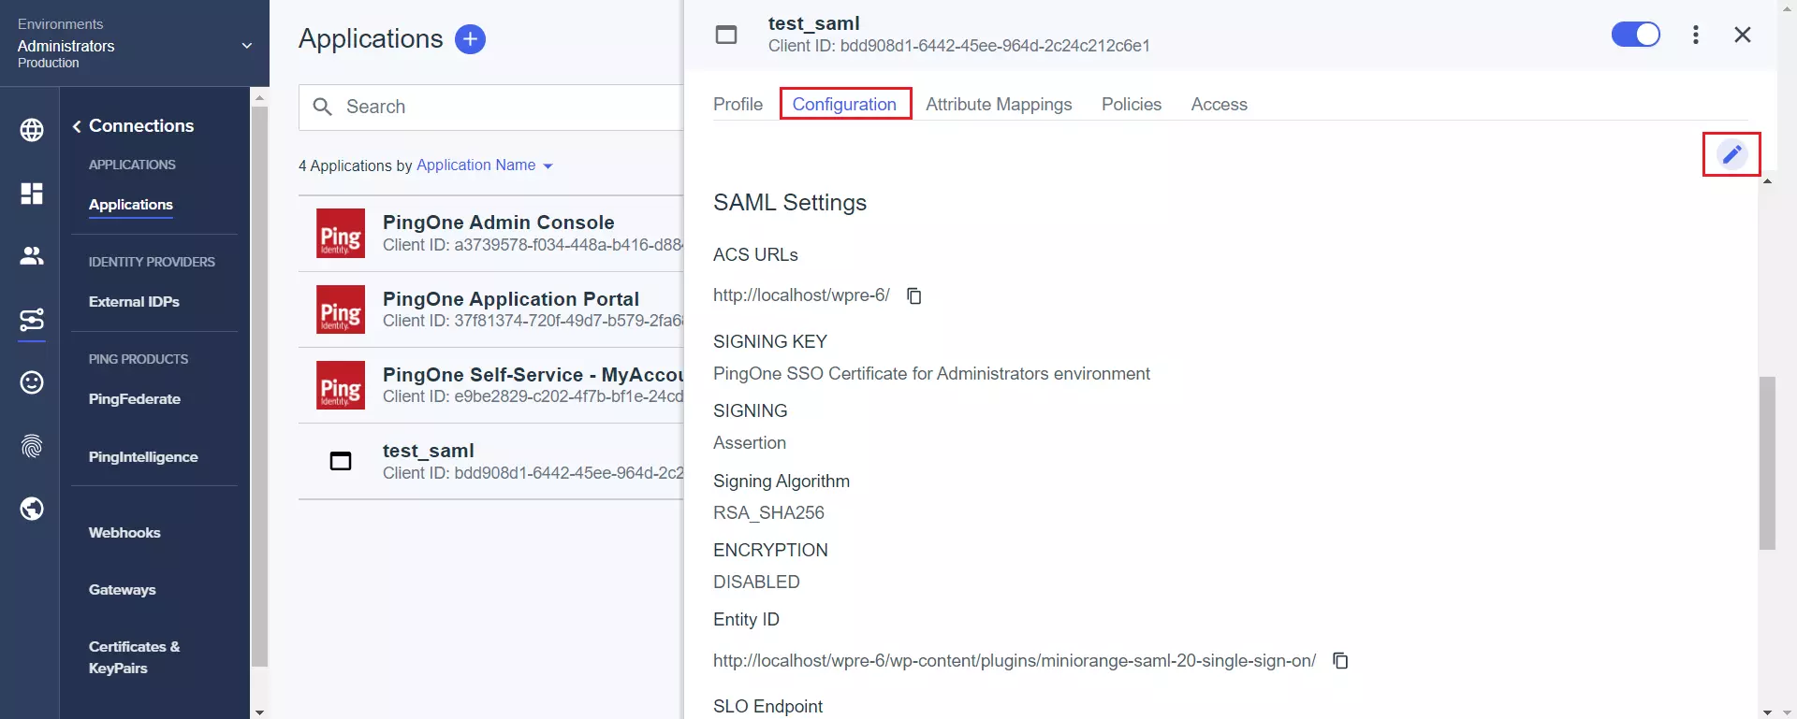Click the ACS URL http://localhost/wpre-6/
Screen dimensions: 1797x719
(x=801, y=295)
